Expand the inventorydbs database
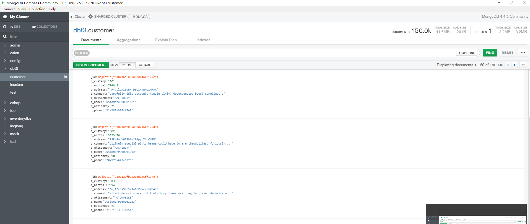The width and height of the screenshot is (530, 224). click(x=5, y=118)
